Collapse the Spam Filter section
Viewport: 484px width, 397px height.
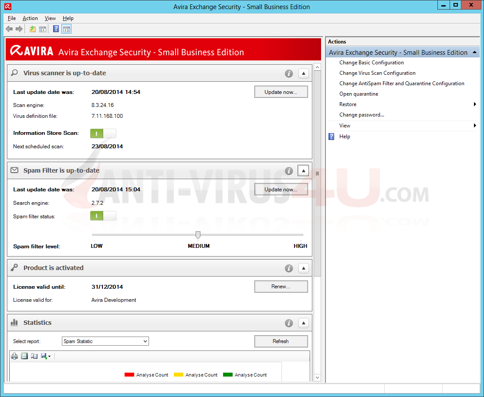304,170
